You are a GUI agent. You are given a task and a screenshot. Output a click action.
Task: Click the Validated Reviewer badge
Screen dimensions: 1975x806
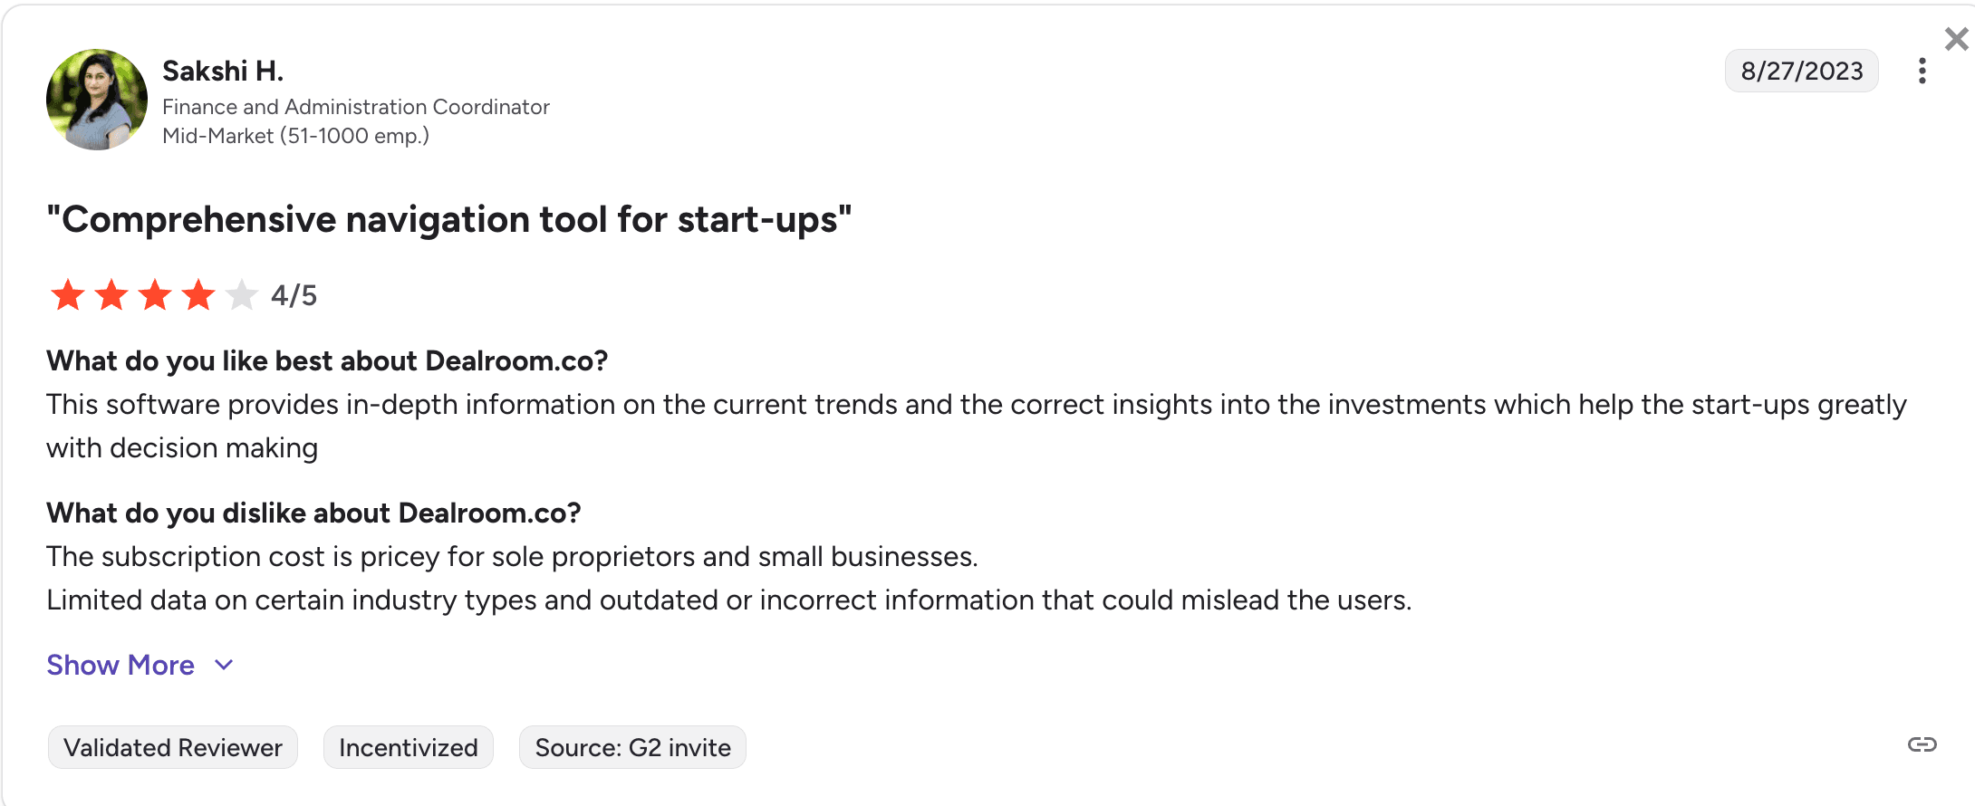click(172, 746)
